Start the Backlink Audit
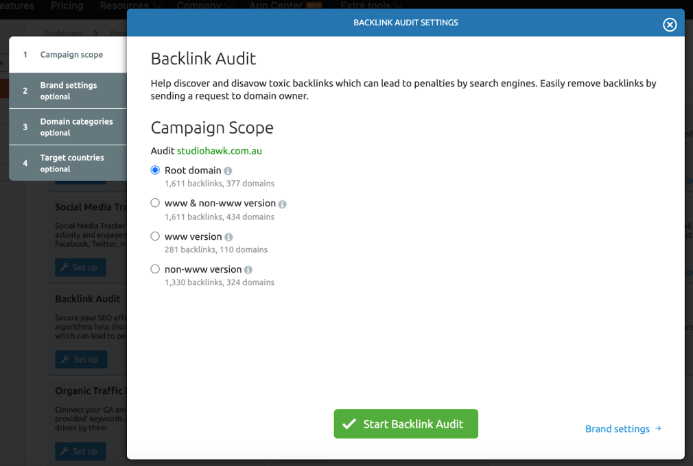This screenshot has width=693, height=466. [x=406, y=424]
